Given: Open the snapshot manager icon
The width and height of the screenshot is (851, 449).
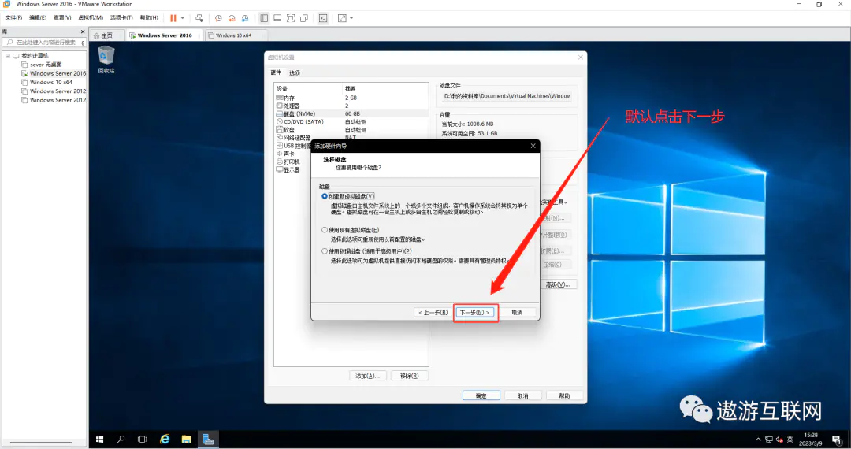Looking at the screenshot, I should pyautogui.click(x=245, y=18).
